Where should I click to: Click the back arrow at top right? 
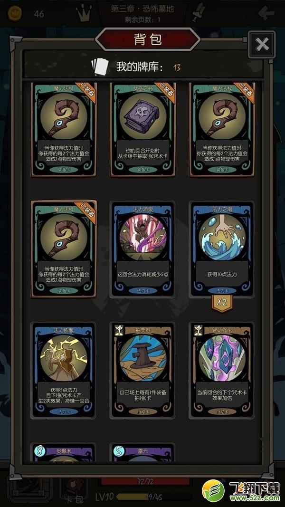(267, 13)
